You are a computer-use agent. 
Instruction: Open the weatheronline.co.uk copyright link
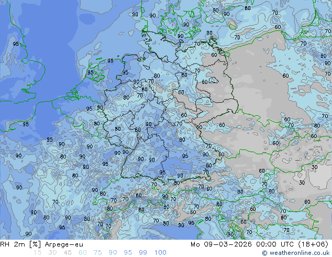click(296, 253)
